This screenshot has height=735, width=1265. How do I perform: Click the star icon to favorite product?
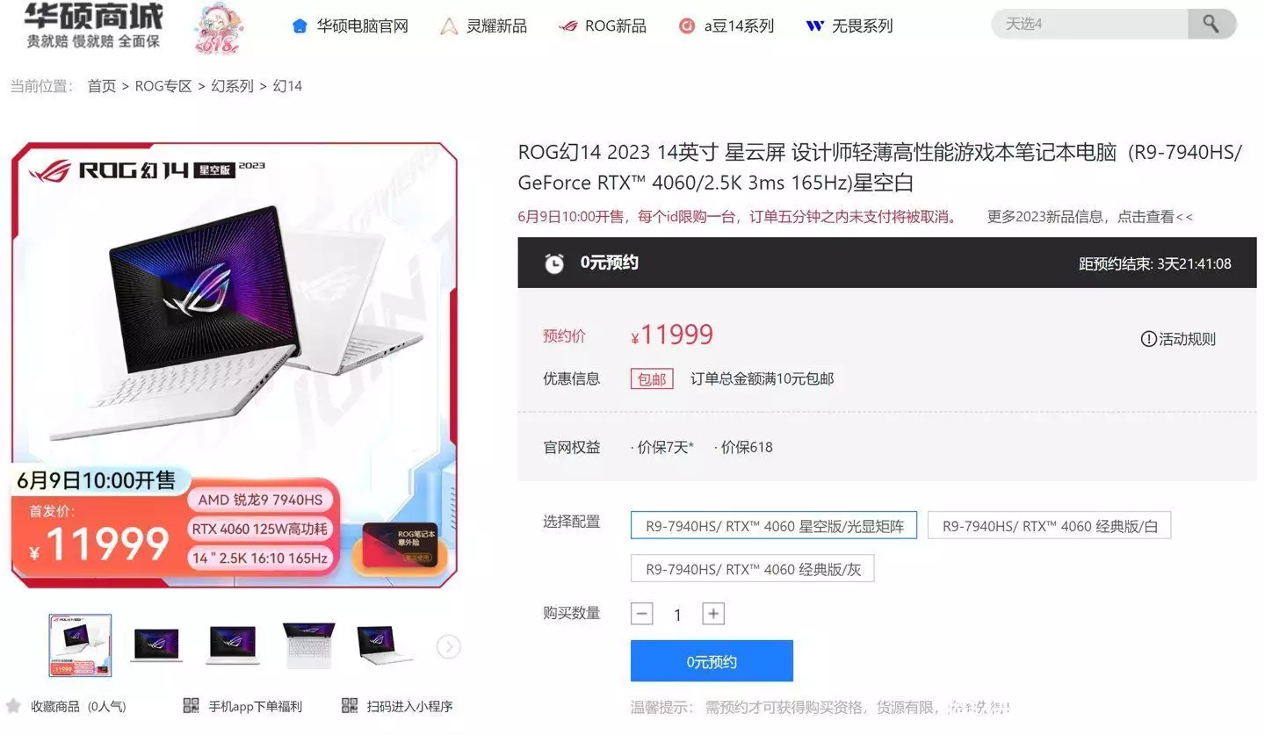13,706
